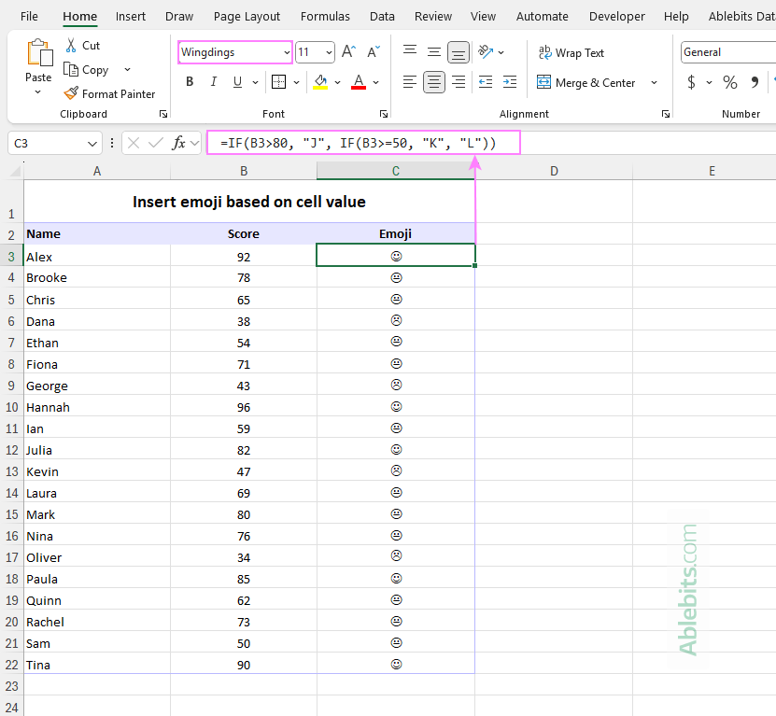Image resolution: width=776 pixels, height=716 pixels.
Task: Toggle Bold formatting
Action: click(x=190, y=82)
